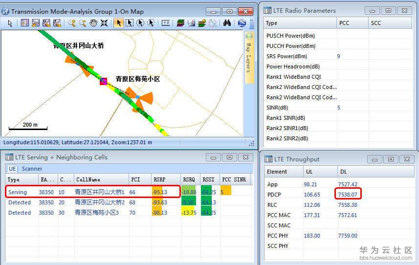Click the fit-to-view arrows icon
This screenshot has height=265, width=419.
104,23
